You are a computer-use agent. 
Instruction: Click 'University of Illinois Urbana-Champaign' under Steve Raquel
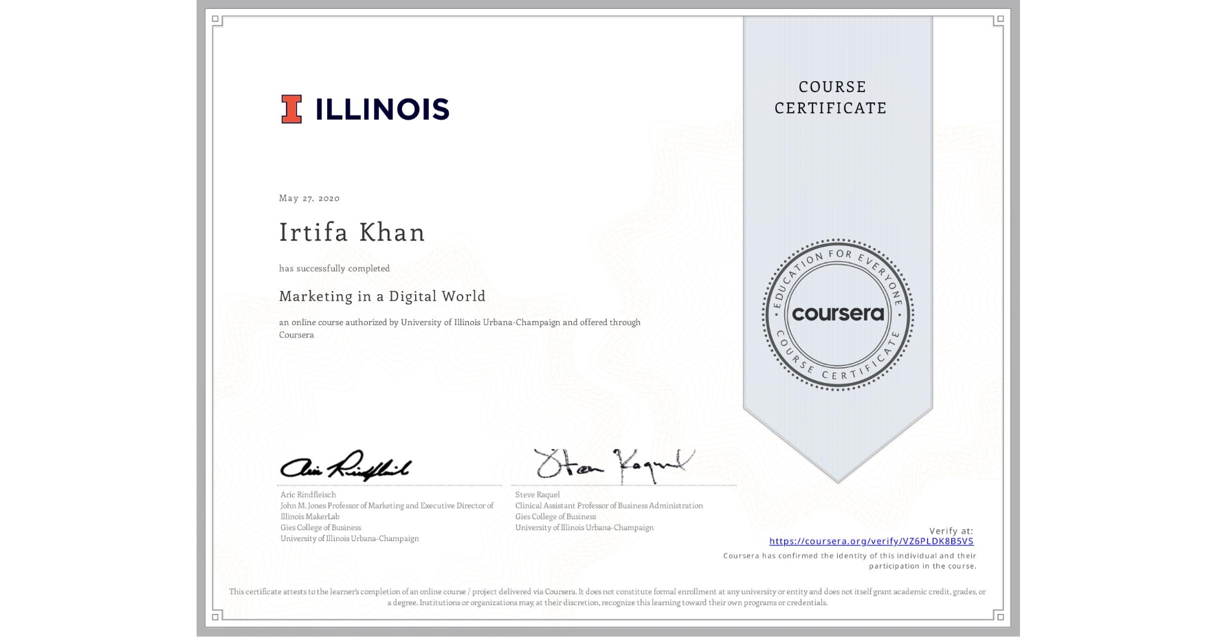[584, 527]
